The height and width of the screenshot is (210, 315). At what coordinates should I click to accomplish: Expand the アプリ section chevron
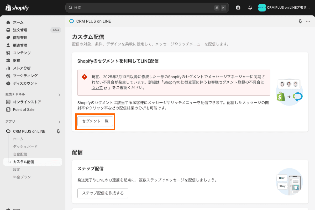pyautogui.click(x=59, y=122)
